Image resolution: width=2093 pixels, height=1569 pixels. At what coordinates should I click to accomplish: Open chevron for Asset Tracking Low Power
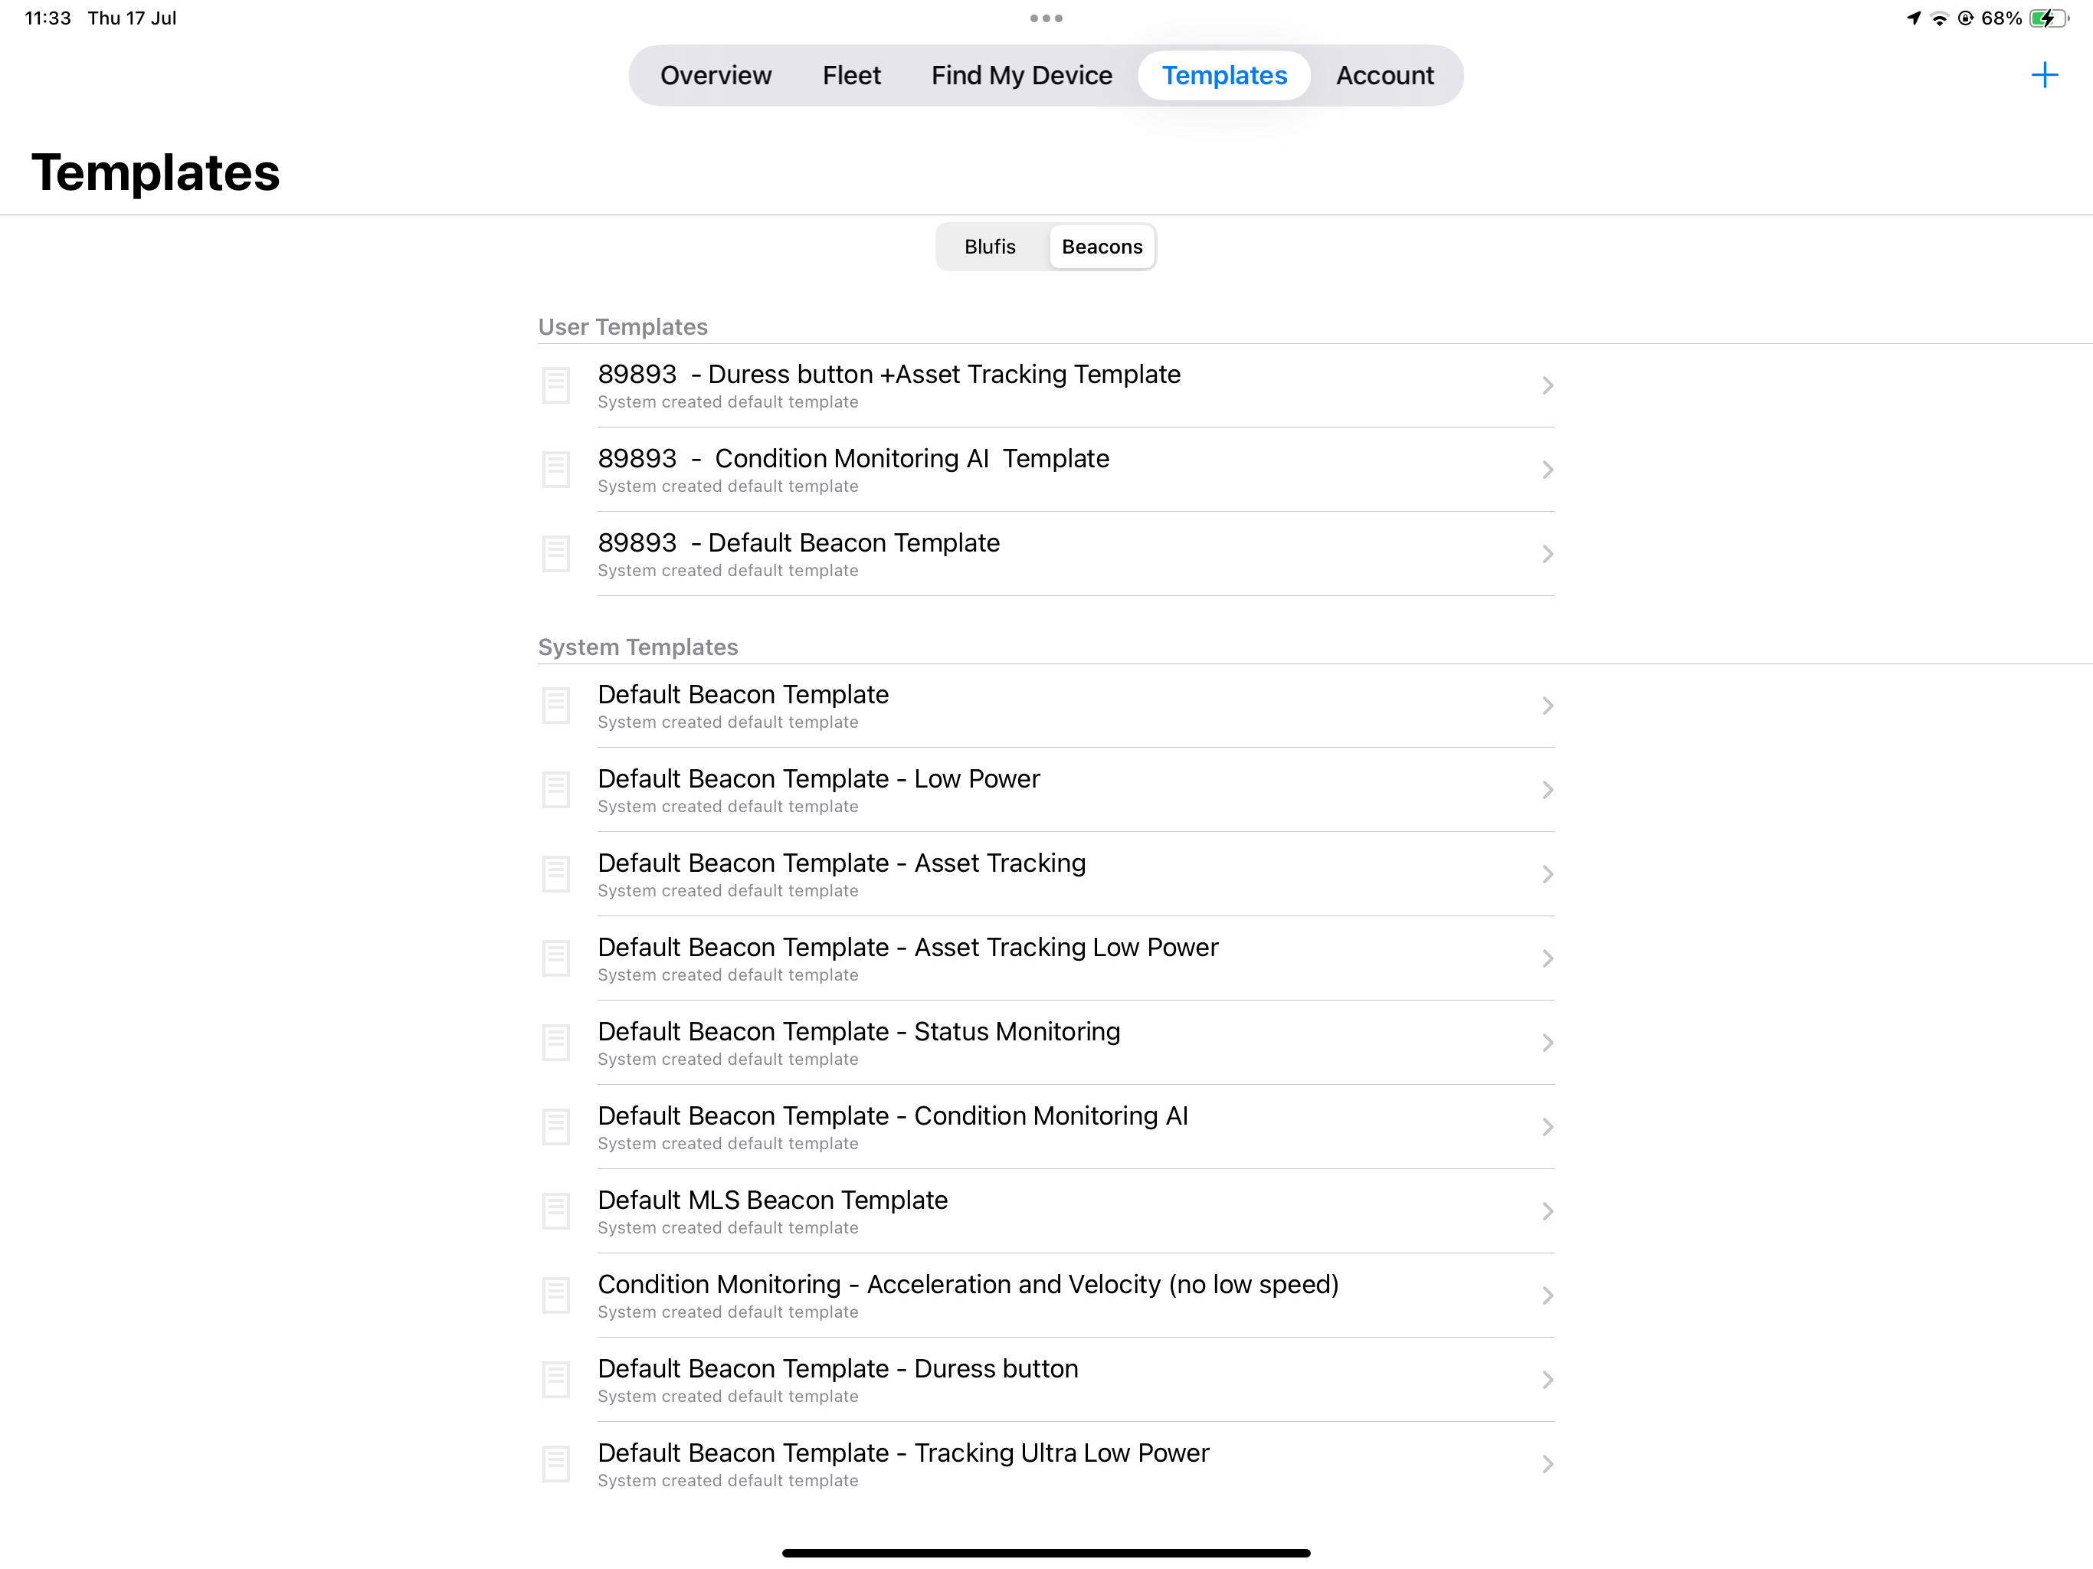pyautogui.click(x=1547, y=958)
